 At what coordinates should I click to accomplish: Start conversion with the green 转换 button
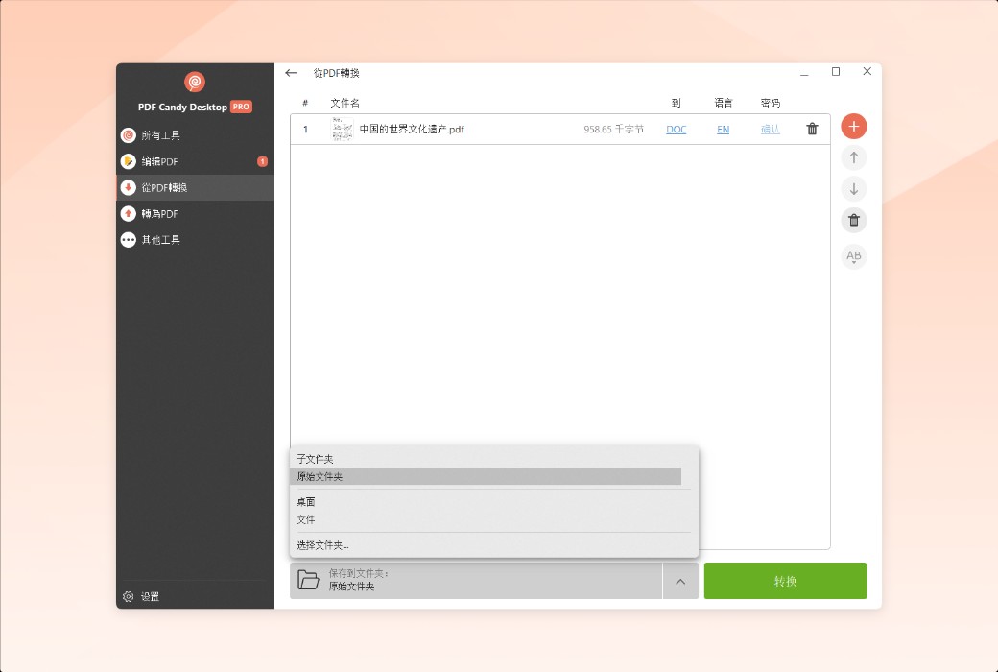(x=785, y=581)
